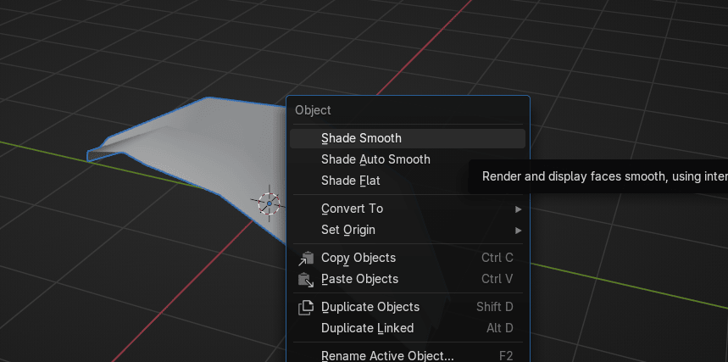Click the Paste Objects clipboard icon
The image size is (728, 362).
306,279
